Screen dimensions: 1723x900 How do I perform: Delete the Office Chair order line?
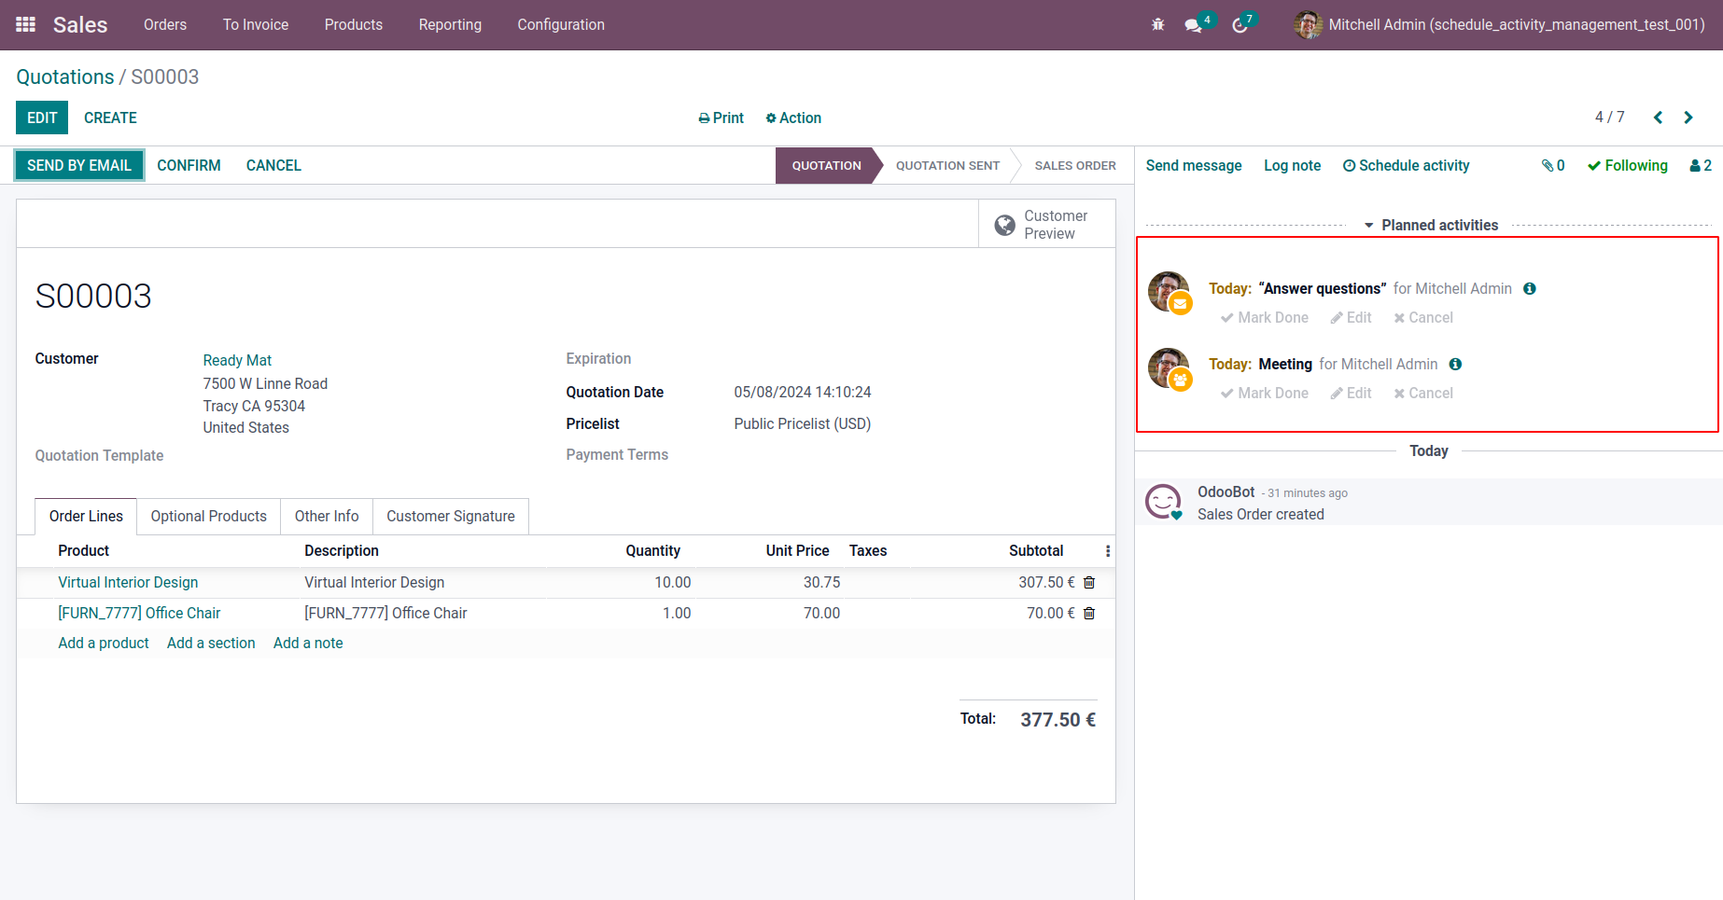click(1089, 613)
